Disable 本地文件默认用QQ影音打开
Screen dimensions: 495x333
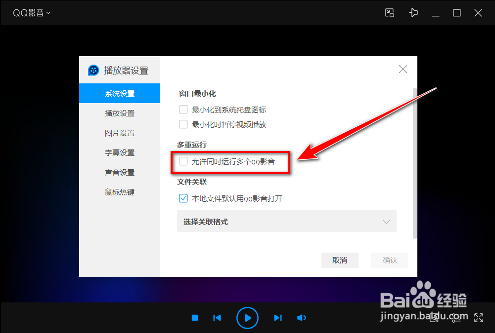[183, 198]
